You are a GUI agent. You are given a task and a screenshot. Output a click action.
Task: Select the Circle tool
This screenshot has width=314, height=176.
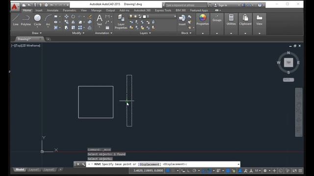(x=37, y=20)
